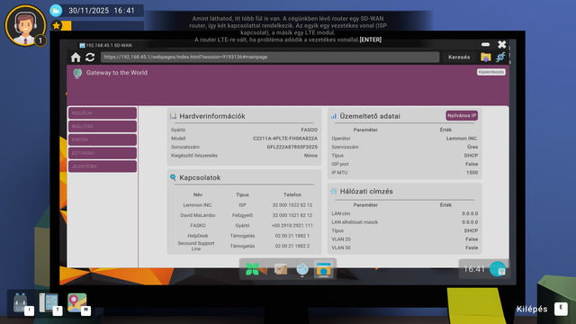Select the 192.168.45.1 SD-WAN browser tab
This screenshot has height=324, width=576.
point(106,45)
